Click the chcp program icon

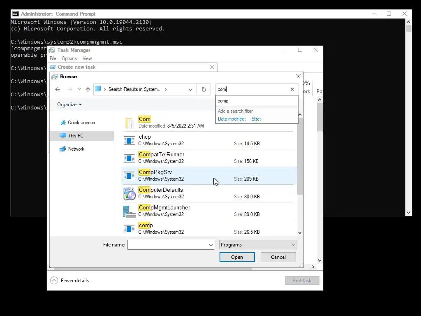coord(129,140)
